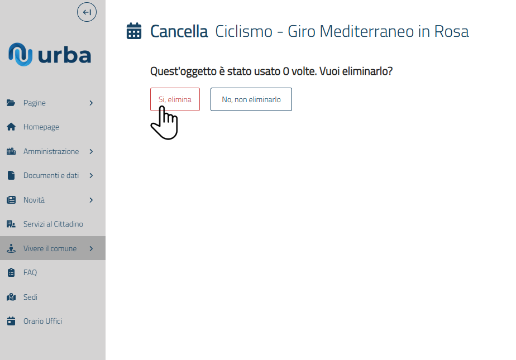Viewport: 516px width, 360px height.
Task: Confirm deletion with Sì, elimina
Action: tap(175, 99)
